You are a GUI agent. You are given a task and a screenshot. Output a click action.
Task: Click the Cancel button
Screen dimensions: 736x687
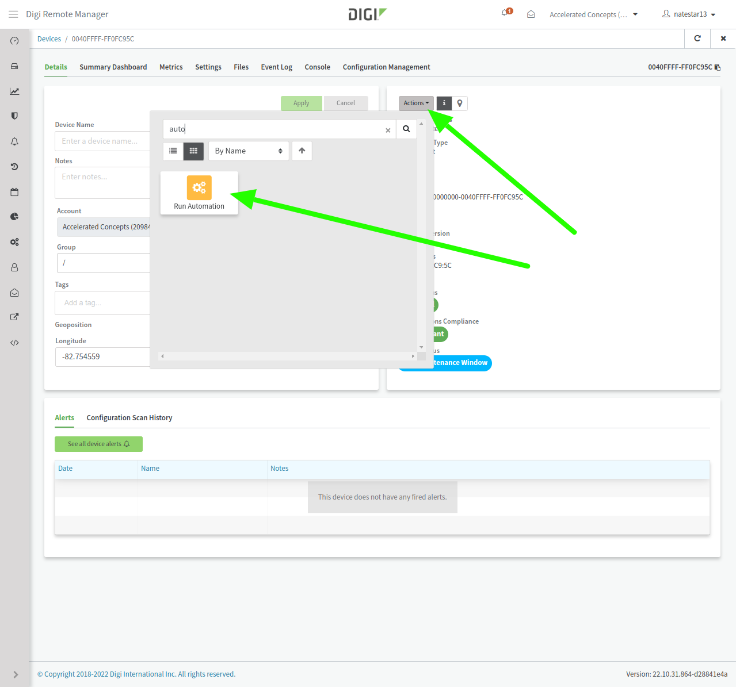coord(346,103)
